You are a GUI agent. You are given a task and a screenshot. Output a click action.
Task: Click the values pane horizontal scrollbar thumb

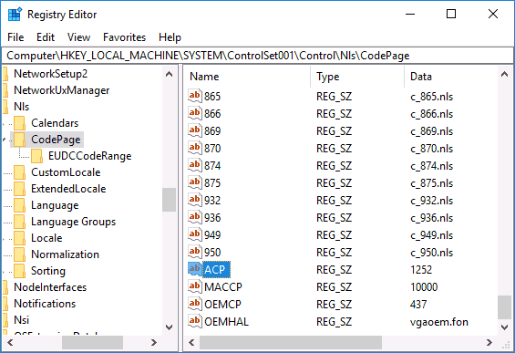coord(291,343)
